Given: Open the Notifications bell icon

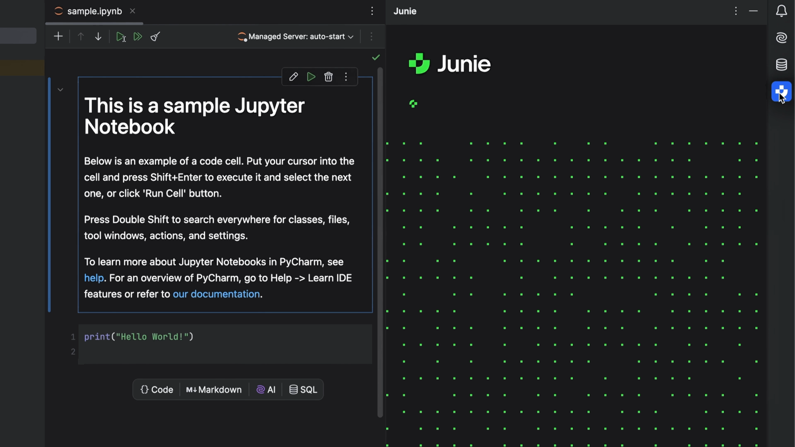Looking at the screenshot, I should point(781,11).
